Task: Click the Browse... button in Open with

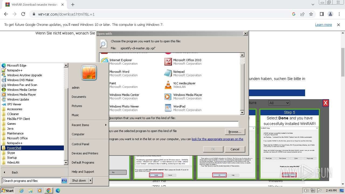Action: pos(235,132)
